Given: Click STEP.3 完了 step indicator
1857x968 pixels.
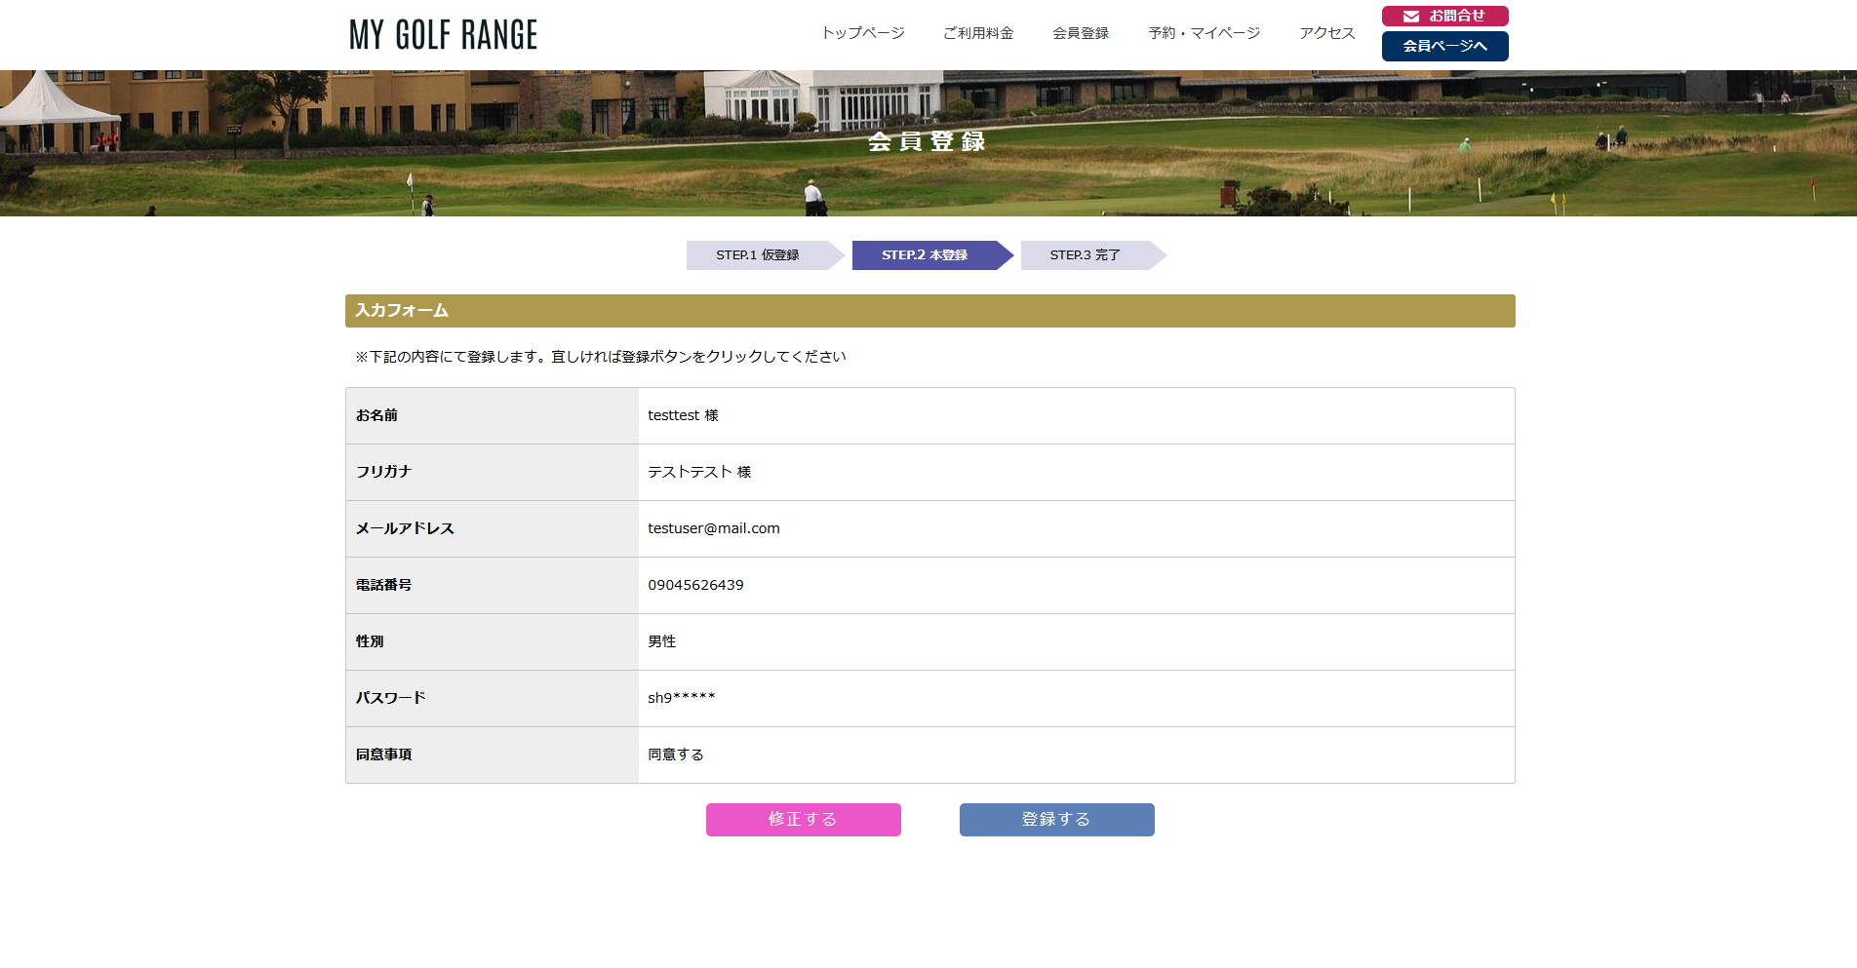Looking at the screenshot, I should click(x=1085, y=255).
